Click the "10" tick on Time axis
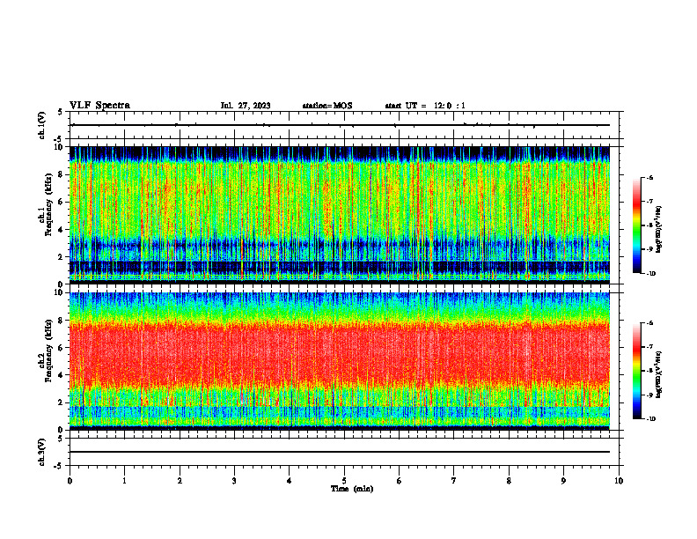The height and width of the screenshot is (539, 697). pos(619,481)
